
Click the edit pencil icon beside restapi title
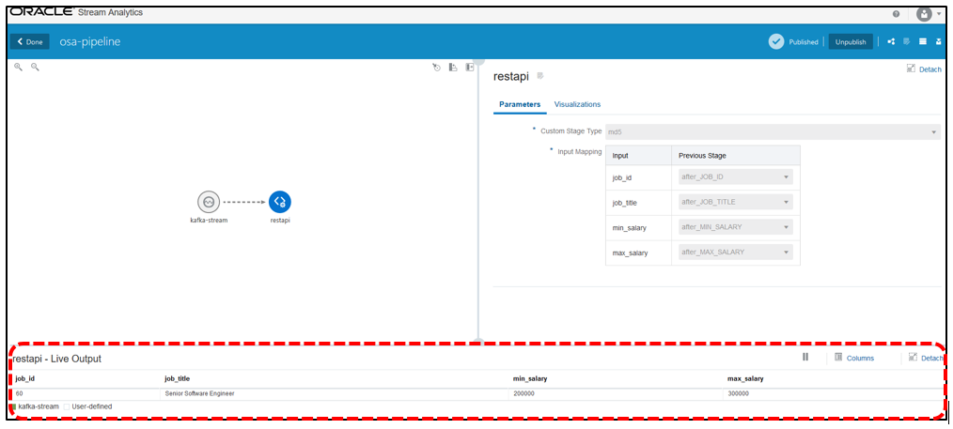click(x=540, y=76)
